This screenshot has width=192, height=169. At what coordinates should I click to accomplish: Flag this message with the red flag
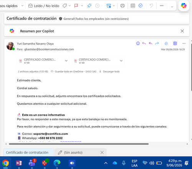click(76, 6)
